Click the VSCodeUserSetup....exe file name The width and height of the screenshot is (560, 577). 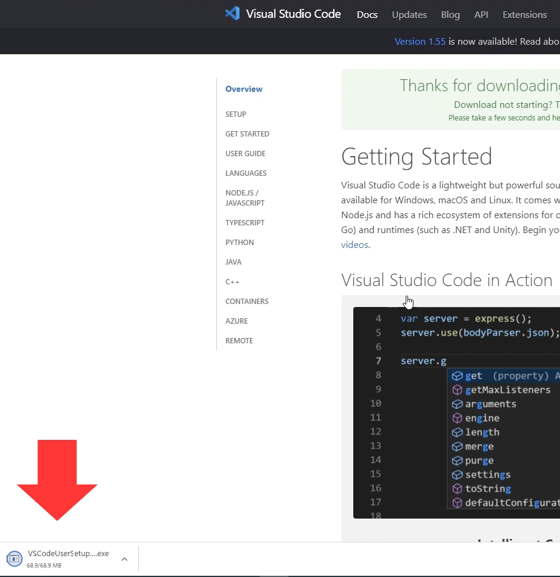pos(69,553)
